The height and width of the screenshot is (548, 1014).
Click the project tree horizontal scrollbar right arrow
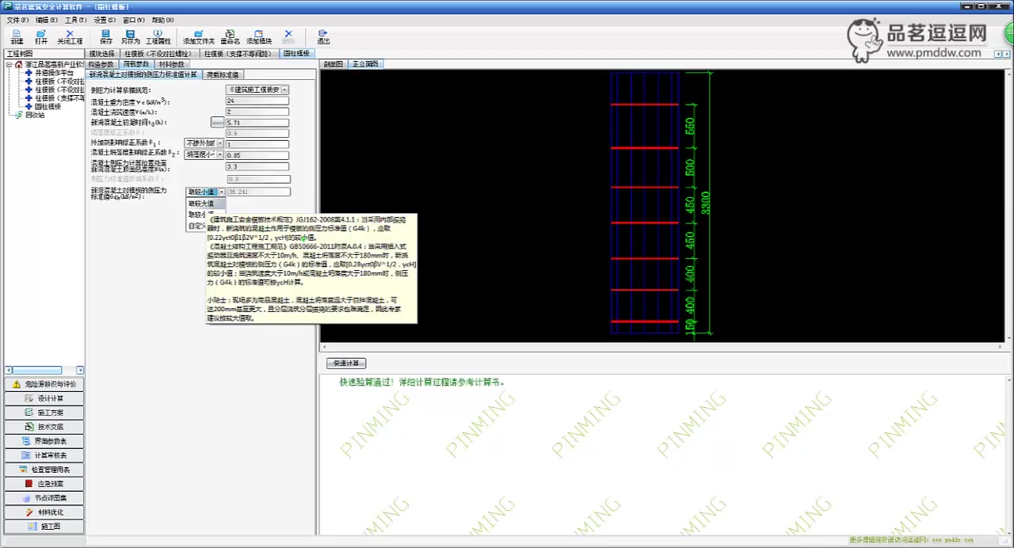pyautogui.click(x=80, y=371)
